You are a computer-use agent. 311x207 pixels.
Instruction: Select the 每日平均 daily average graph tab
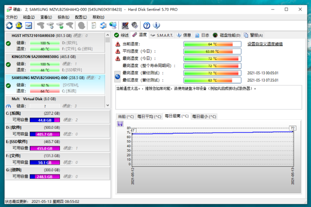click(x=149, y=116)
